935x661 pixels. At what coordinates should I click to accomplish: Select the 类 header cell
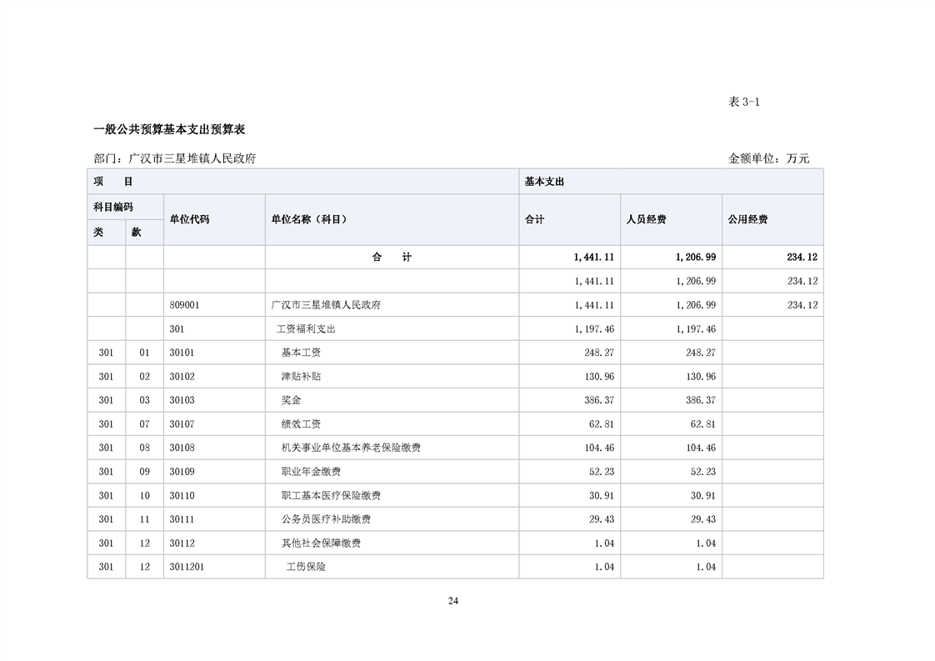pyautogui.click(x=106, y=233)
